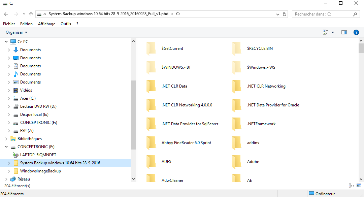Click the Bibliothèques library icon

point(13,139)
